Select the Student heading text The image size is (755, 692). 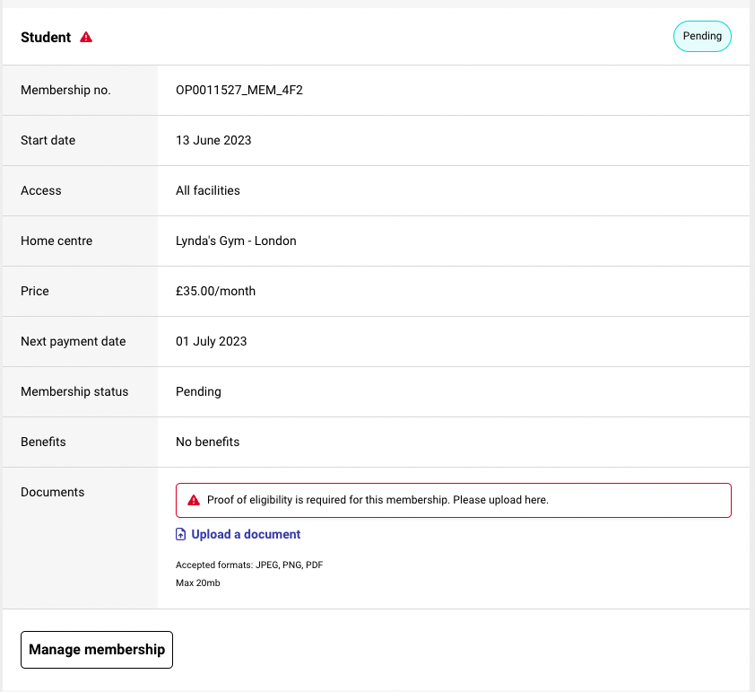click(46, 37)
